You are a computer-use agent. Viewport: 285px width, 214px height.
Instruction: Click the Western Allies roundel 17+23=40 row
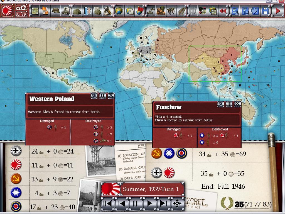click(16, 206)
